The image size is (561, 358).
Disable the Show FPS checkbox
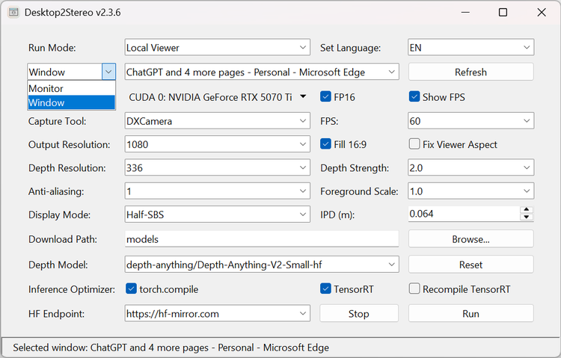pyautogui.click(x=414, y=96)
